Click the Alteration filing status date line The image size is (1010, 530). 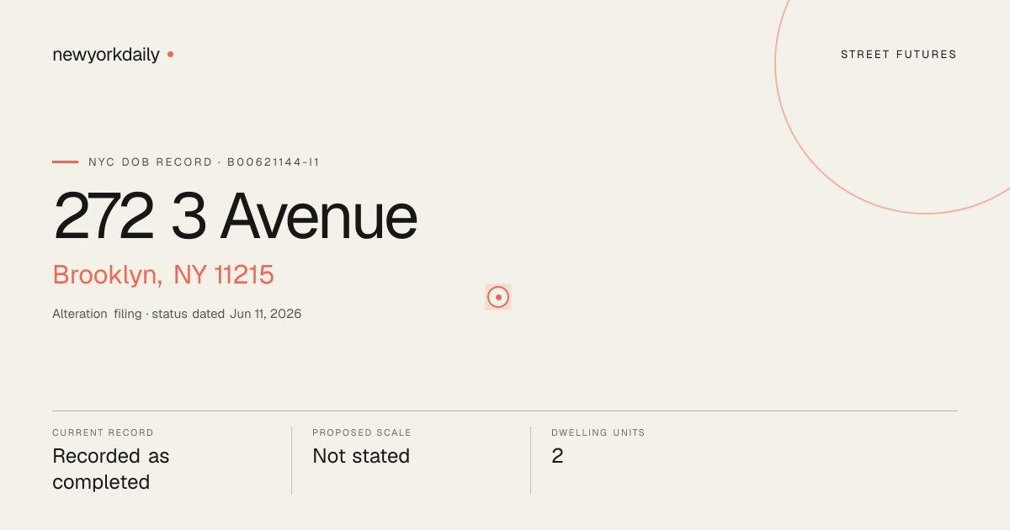[x=177, y=314]
